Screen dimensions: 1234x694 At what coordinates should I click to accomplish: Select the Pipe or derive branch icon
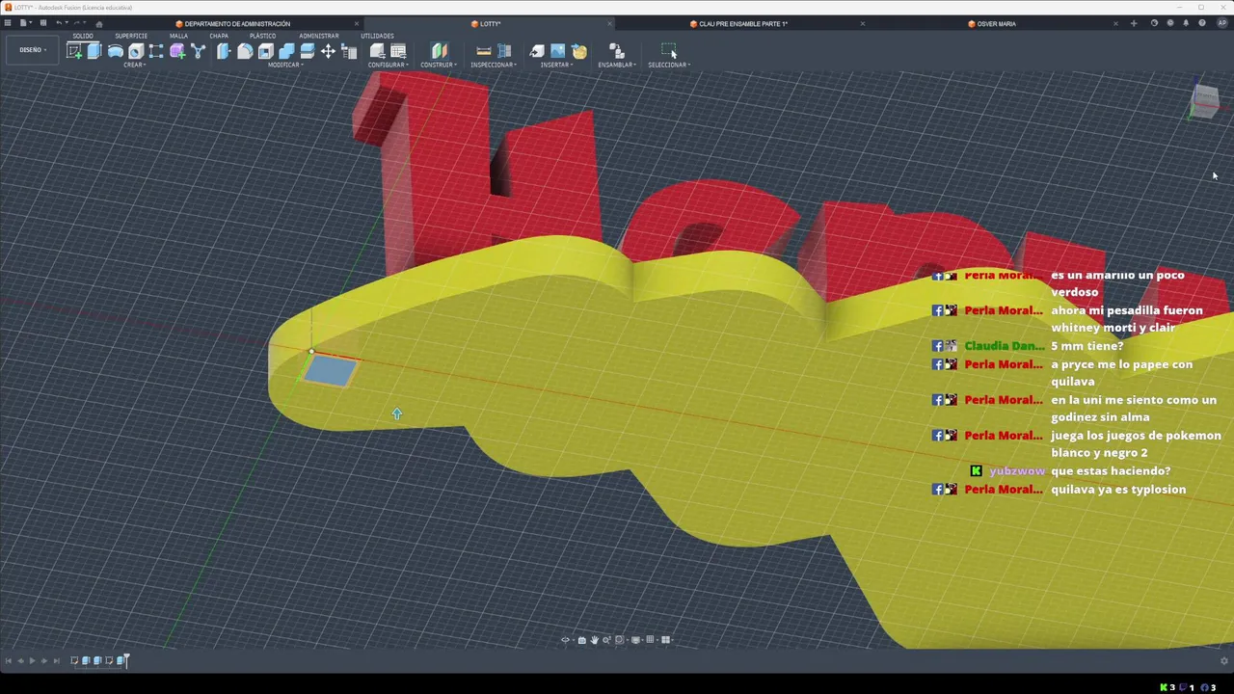(198, 51)
